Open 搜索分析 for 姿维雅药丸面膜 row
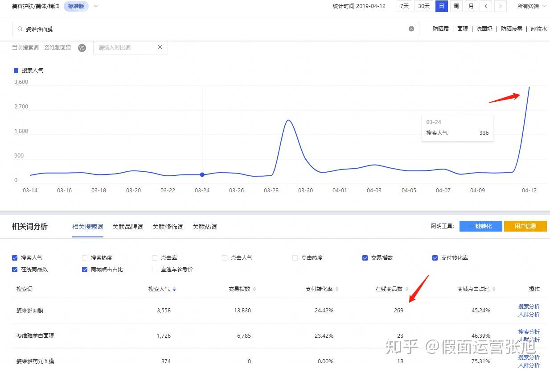The width and height of the screenshot is (550, 369). [x=529, y=357]
